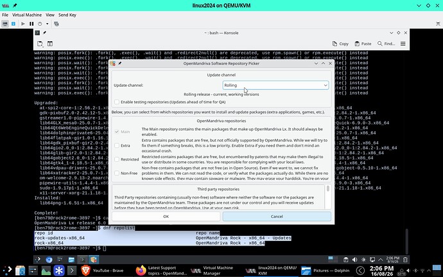Open the manage VM snapshots icon
443x277 pixels.
56,24
